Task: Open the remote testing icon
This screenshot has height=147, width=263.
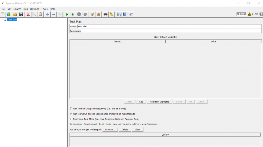Action: point(131,14)
